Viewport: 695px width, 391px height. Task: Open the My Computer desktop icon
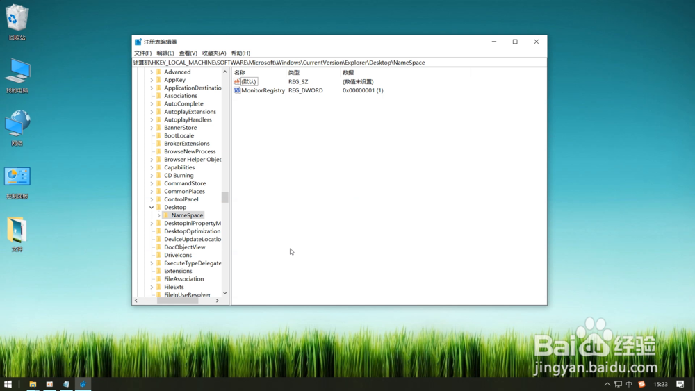tap(17, 75)
